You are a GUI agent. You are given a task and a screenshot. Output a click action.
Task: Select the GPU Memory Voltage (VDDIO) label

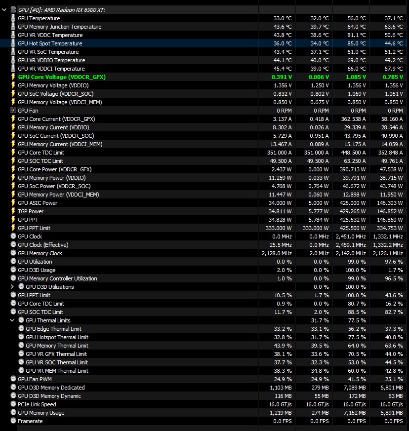53,85
